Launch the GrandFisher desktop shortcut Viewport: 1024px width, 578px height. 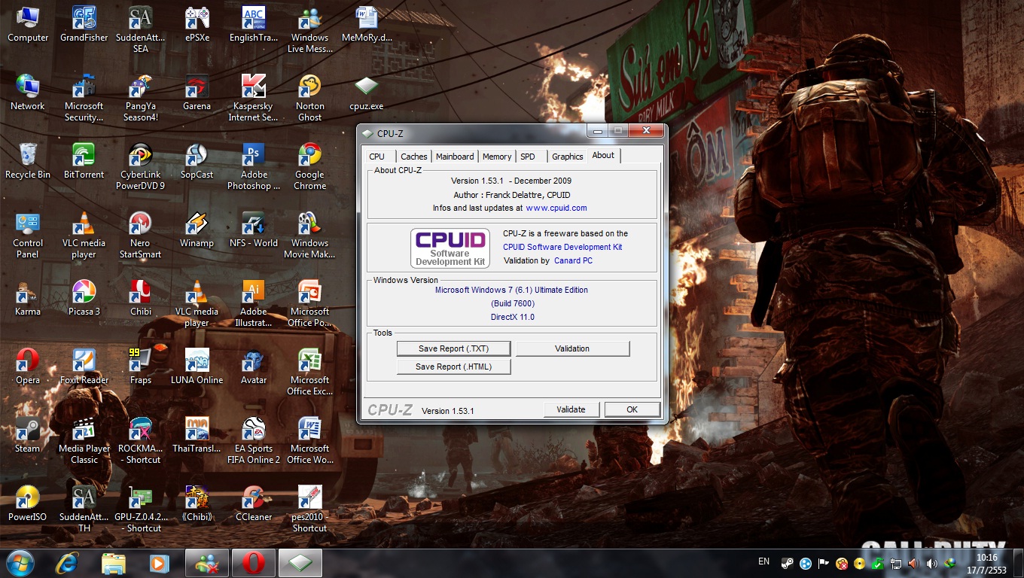[x=84, y=24]
